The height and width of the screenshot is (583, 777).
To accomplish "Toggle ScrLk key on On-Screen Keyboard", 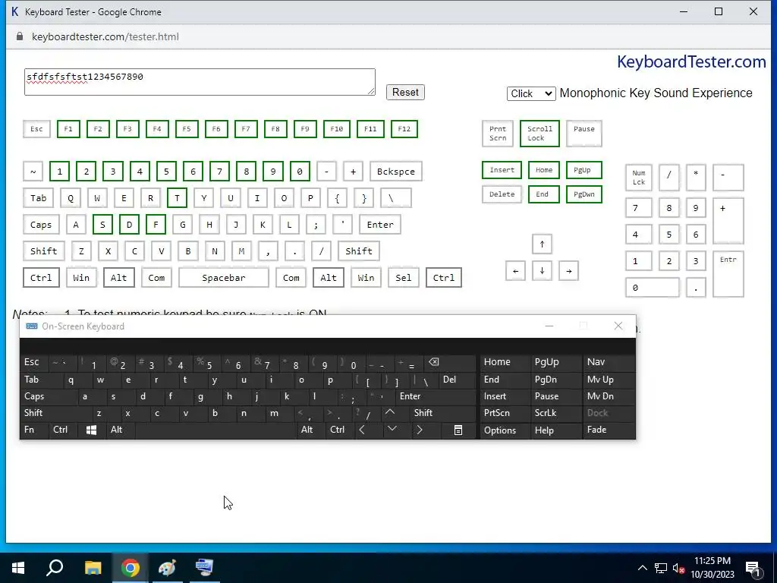I will click(x=556, y=413).
